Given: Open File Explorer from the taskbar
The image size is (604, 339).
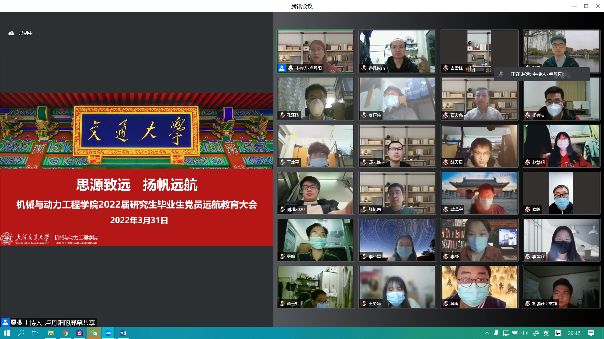Looking at the screenshot, I should (51, 333).
